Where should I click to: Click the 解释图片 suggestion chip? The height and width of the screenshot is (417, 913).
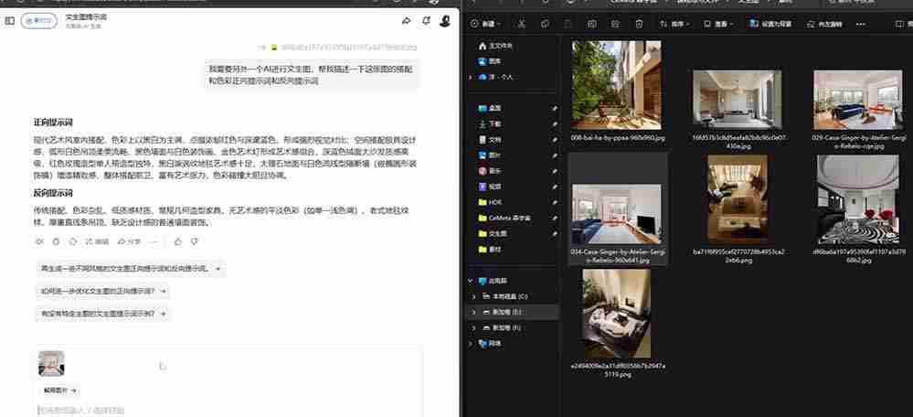(59, 390)
